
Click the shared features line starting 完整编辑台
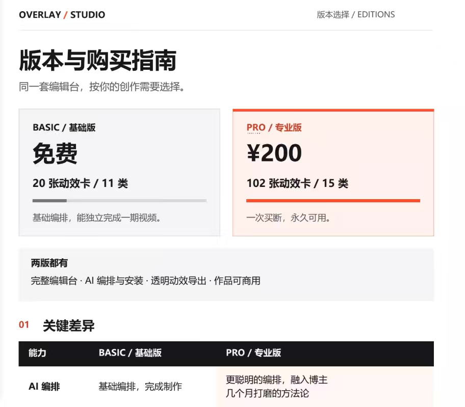click(x=146, y=281)
